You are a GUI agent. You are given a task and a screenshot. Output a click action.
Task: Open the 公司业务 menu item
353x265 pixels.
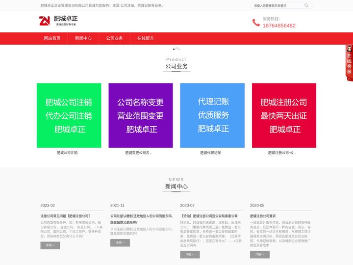pyautogui.click(x=114, y=38)
